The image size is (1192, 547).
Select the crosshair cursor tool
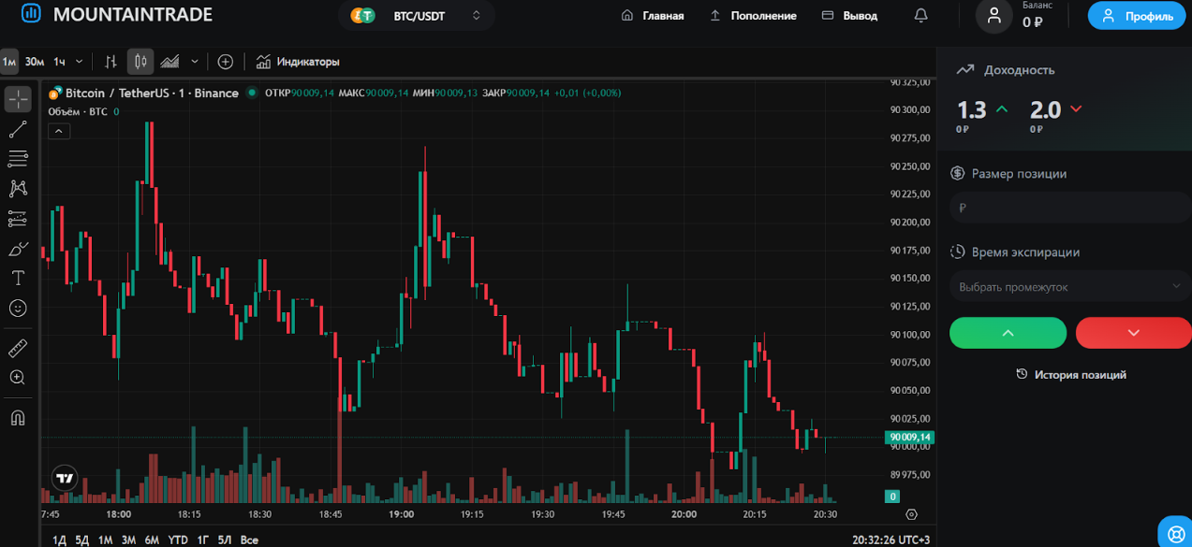click(18, 99)
